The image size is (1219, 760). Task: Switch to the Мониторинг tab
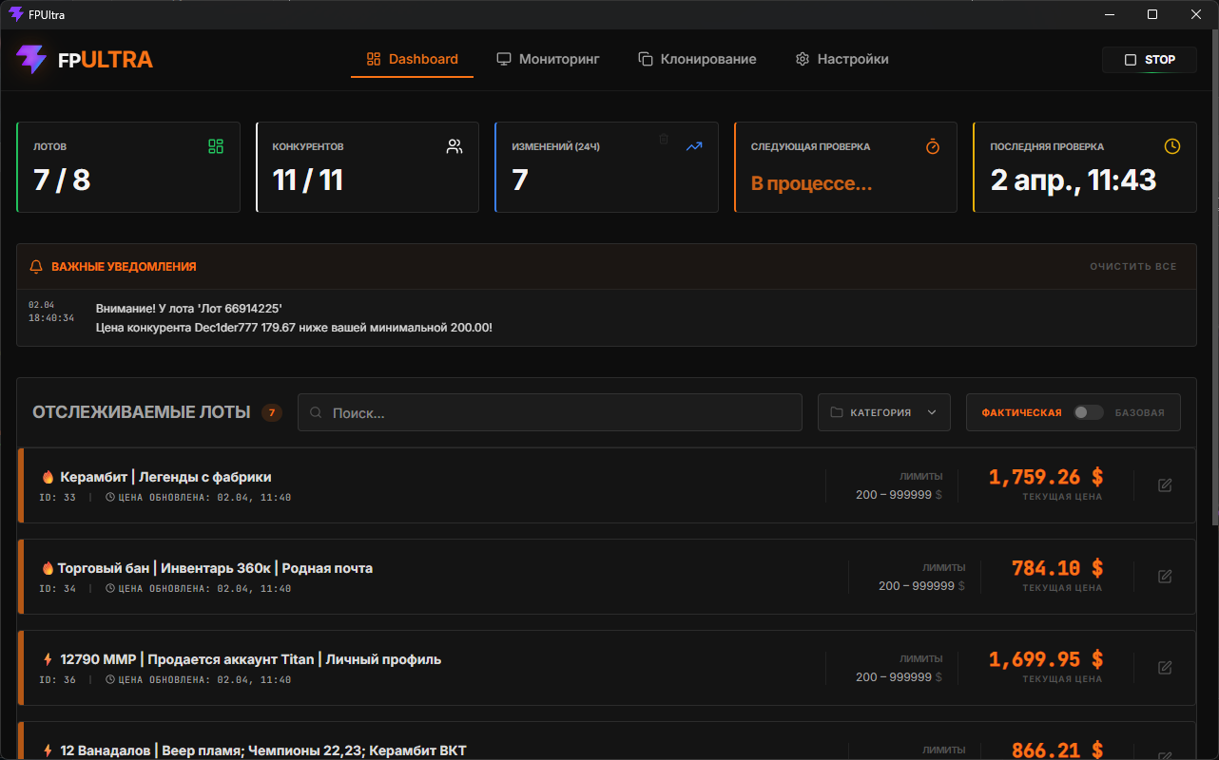tap(548, 59)
